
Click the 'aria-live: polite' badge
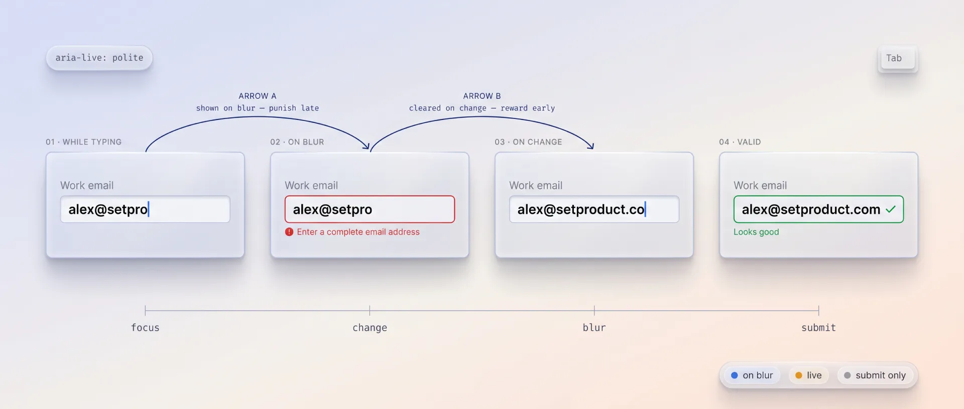[x=99, y=58]
